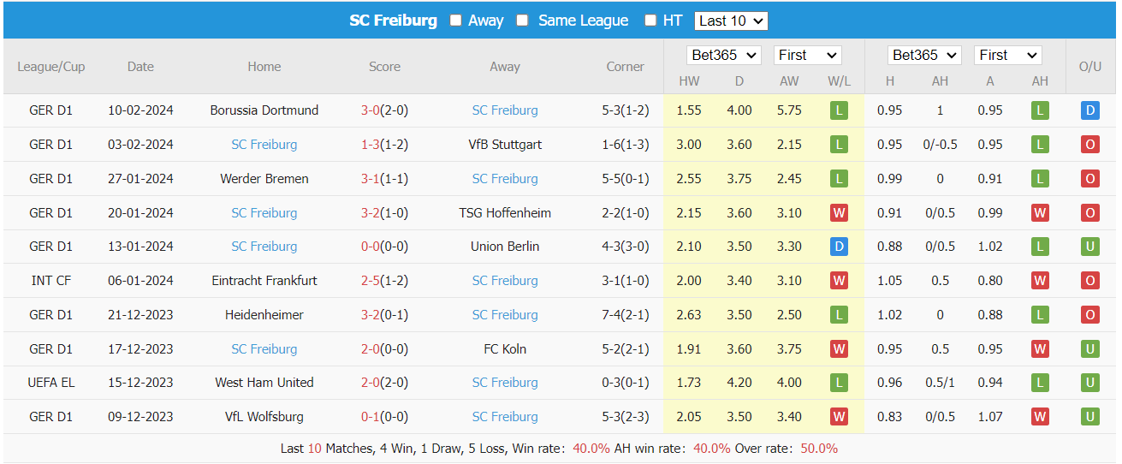Click the green U under badge in the FC Koln row
The image size is (1122, 464).
click(1089, 348)
